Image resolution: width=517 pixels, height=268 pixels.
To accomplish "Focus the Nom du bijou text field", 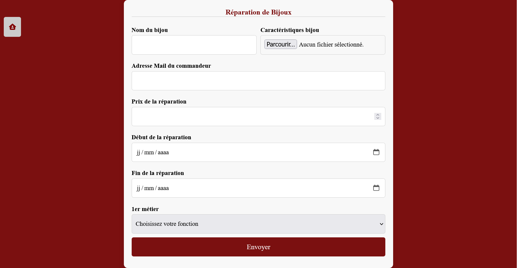I will [194, 45].
